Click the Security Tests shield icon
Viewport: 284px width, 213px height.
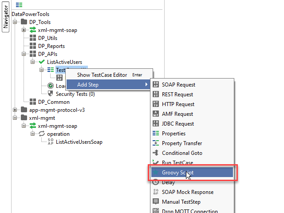point(50,94)
